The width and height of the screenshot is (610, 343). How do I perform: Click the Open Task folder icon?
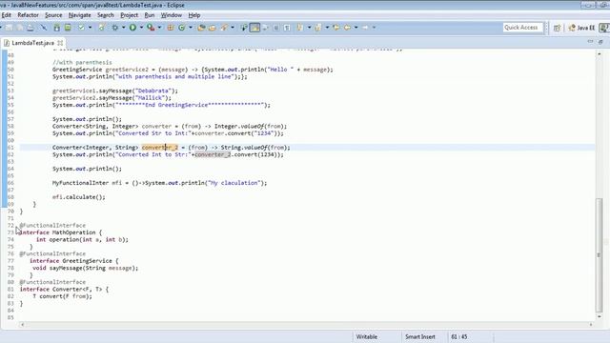(x=212, y=28)
